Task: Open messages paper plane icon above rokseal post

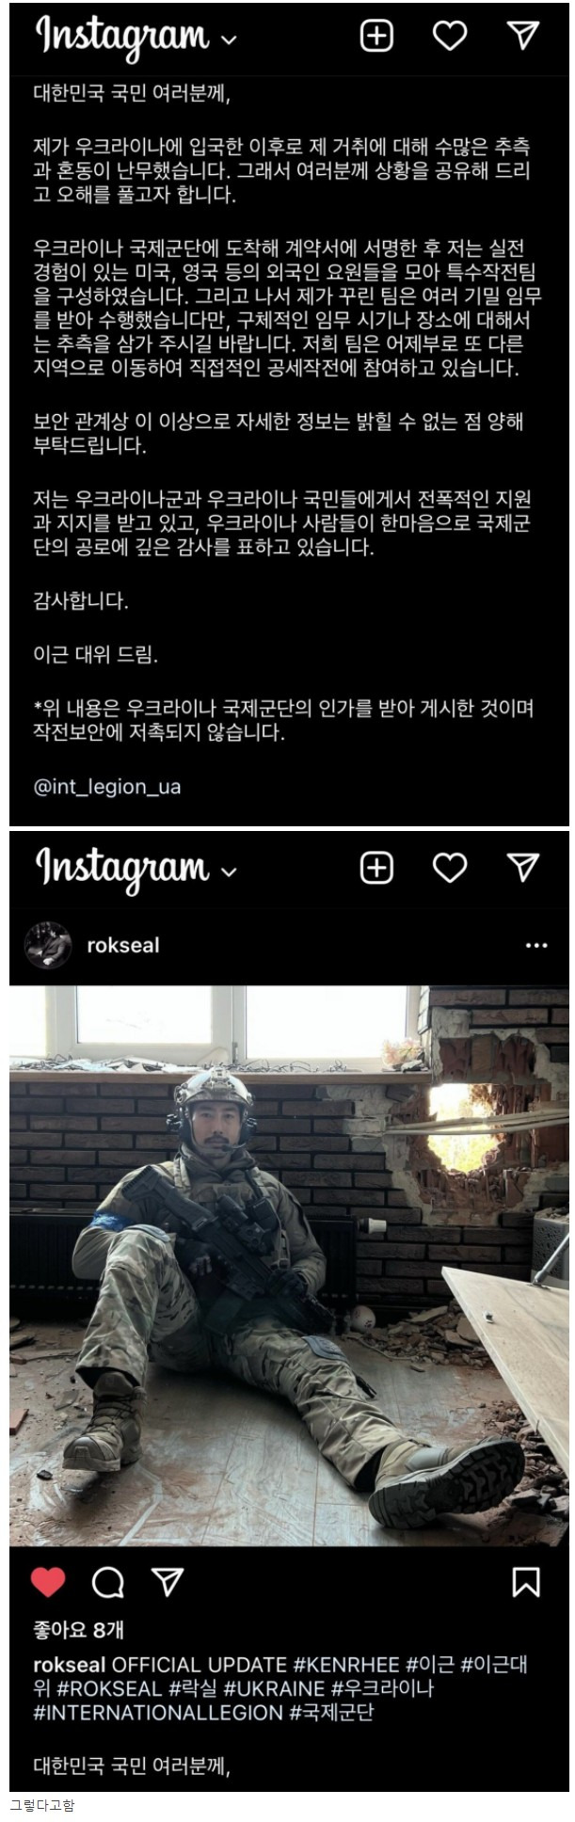Action: click(x=522, y=867)
